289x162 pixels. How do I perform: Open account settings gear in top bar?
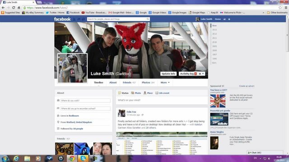pyautogui.click(x=229, y=19)
